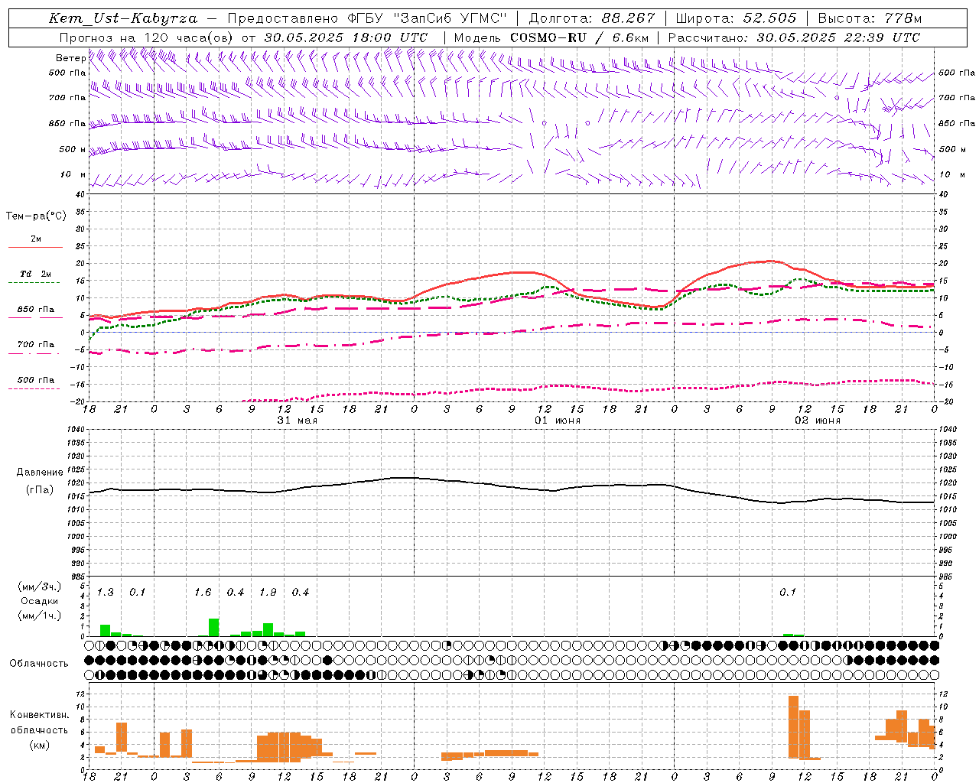Click the (гПа) unit under Давление
The height and width of the screenshot is (783, 979).
pos(40,490)
